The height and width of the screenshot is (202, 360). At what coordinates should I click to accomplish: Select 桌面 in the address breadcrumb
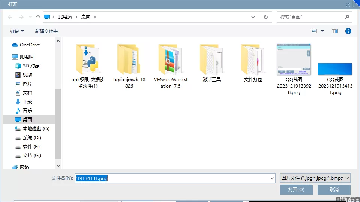point(86,17)
